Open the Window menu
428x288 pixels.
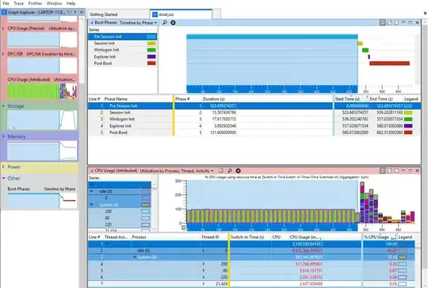(54, 3)
